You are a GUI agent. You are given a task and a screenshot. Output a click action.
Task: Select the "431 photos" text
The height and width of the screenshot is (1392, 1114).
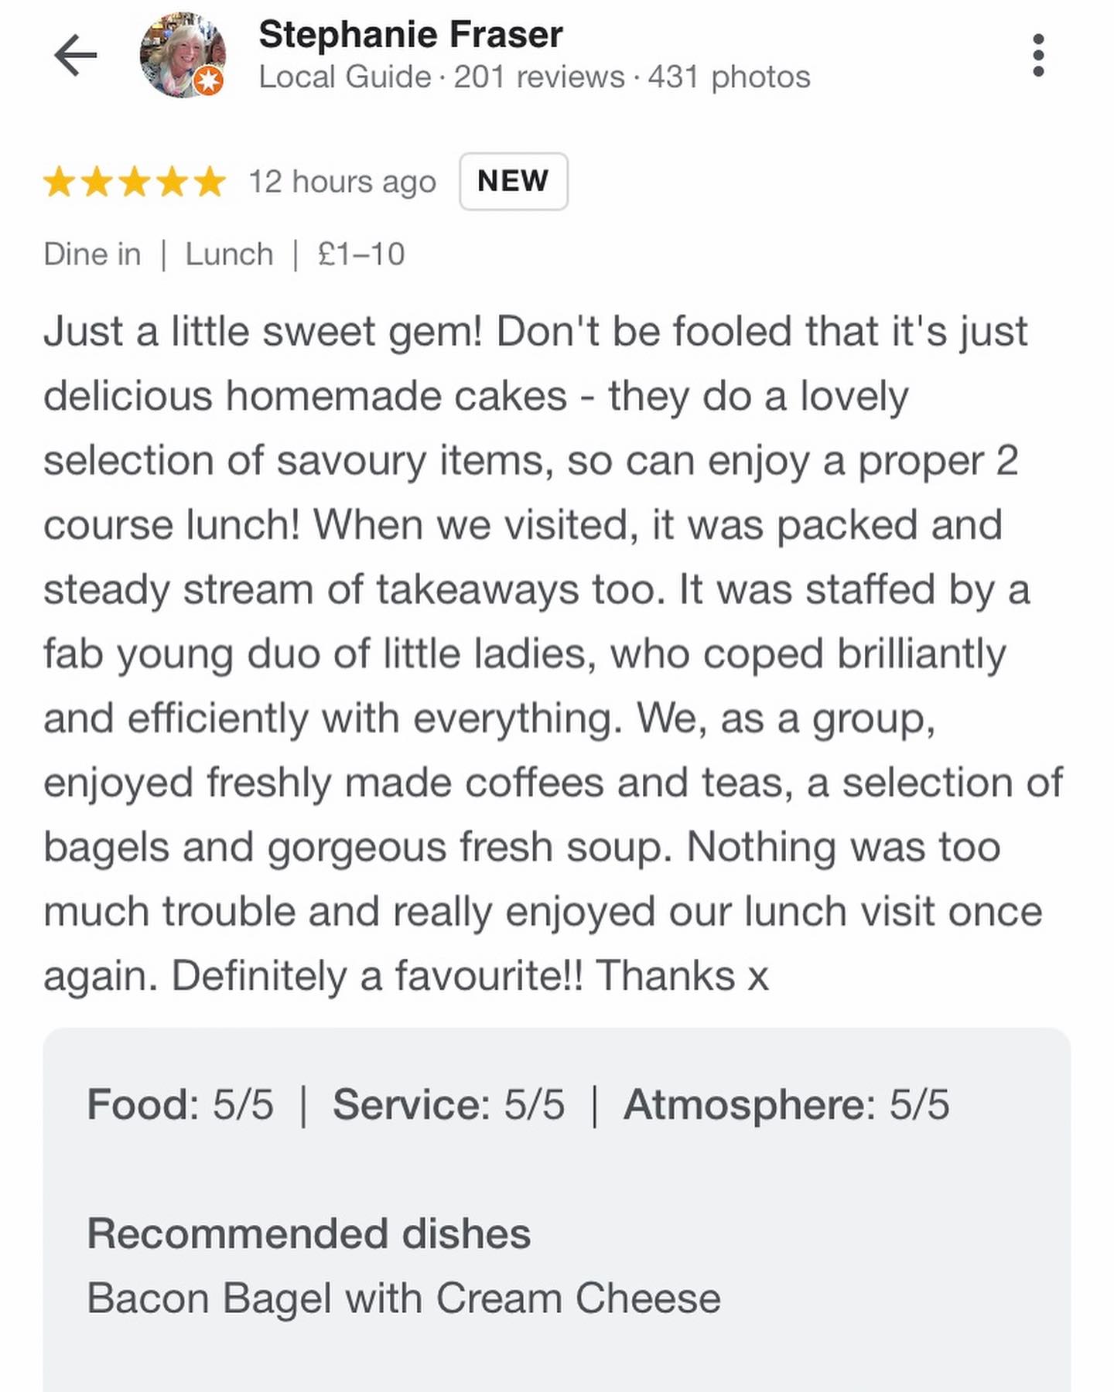729,77
